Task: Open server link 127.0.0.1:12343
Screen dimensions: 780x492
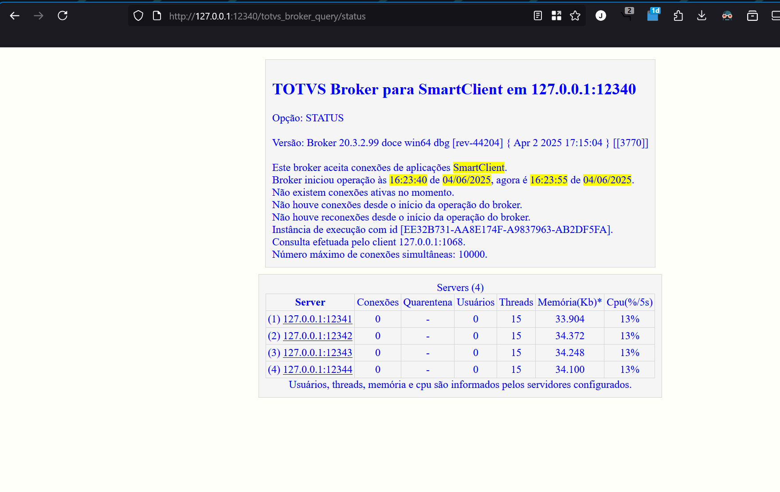Action: [x=317, y=353]
